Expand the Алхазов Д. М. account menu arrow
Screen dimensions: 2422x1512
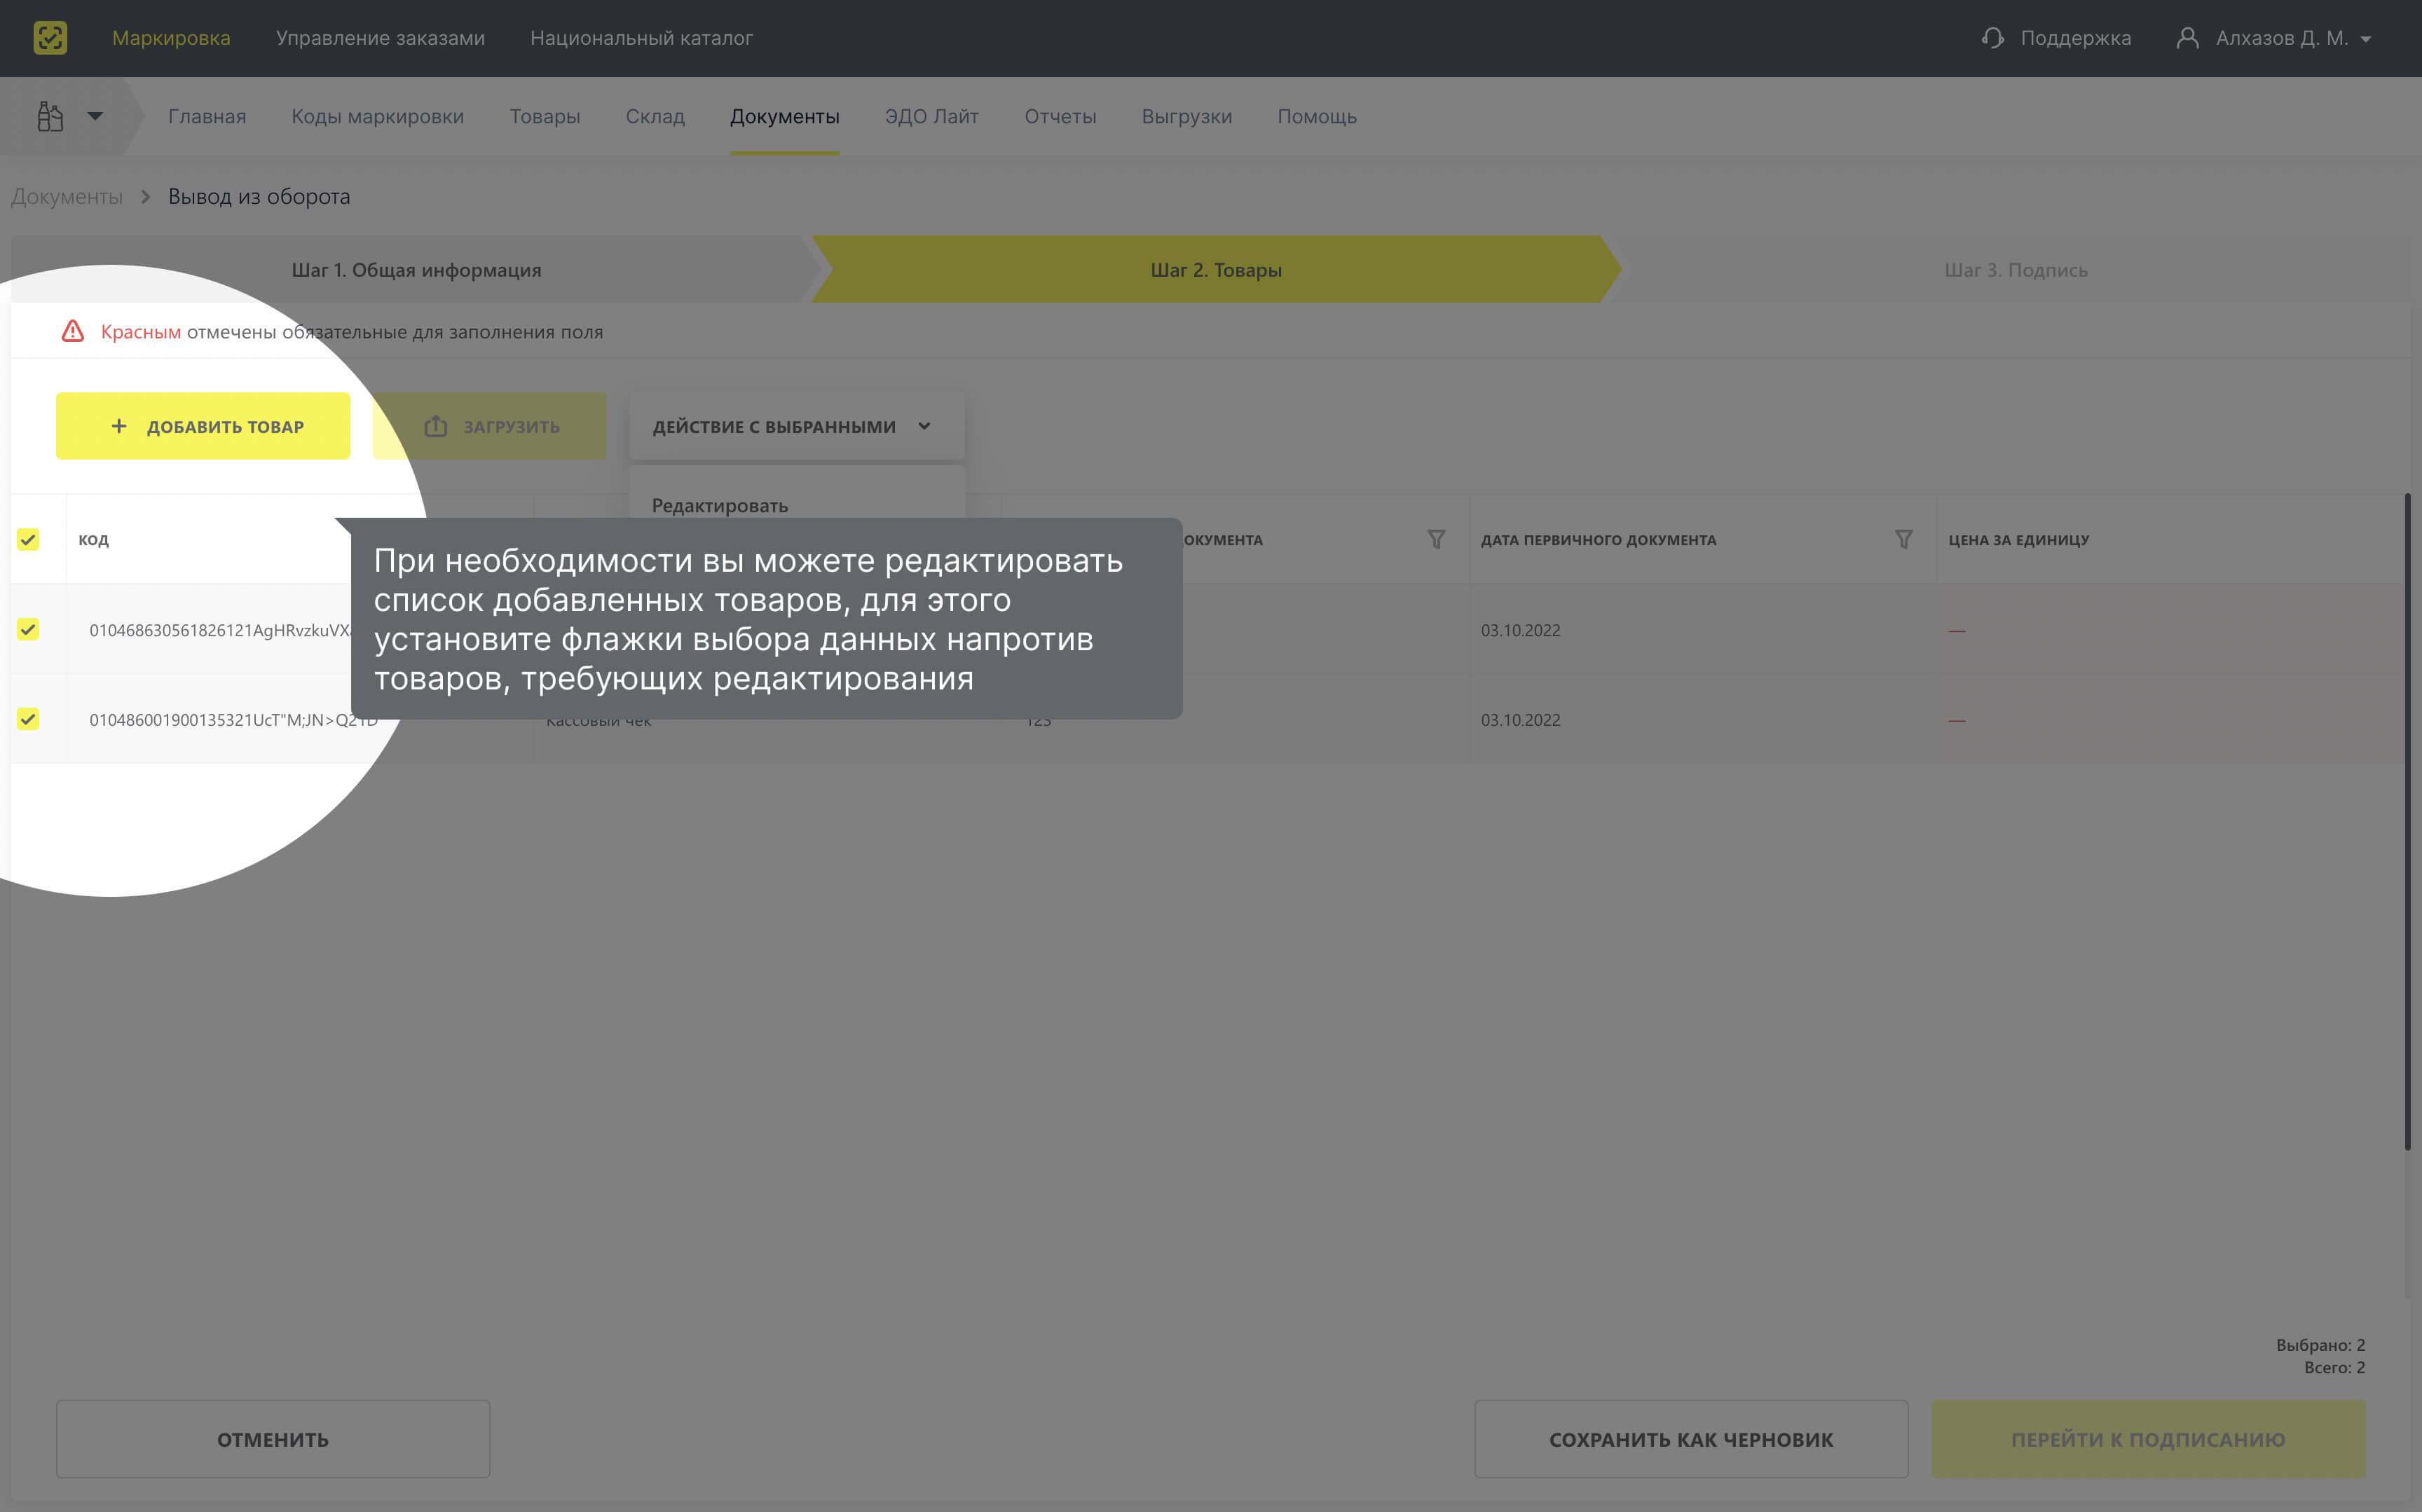[x=2365, y=39]
